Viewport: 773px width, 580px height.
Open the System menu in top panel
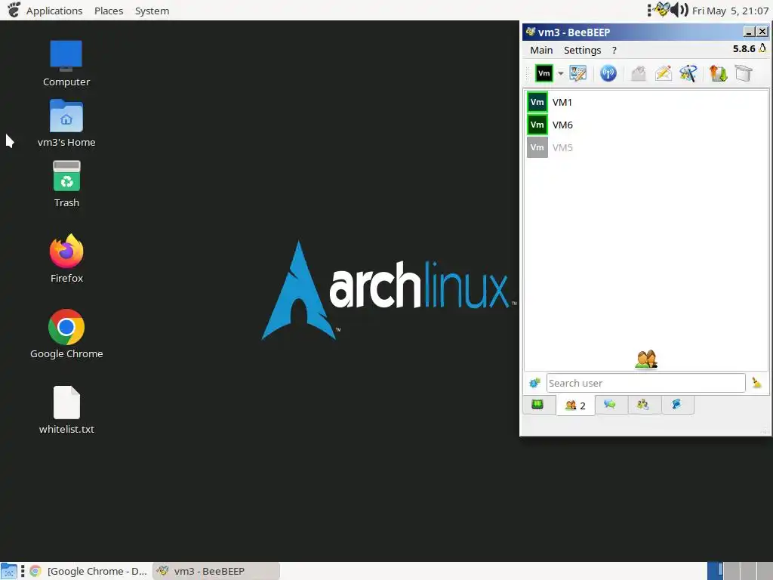pyautogui.click(x=152, y=11)
